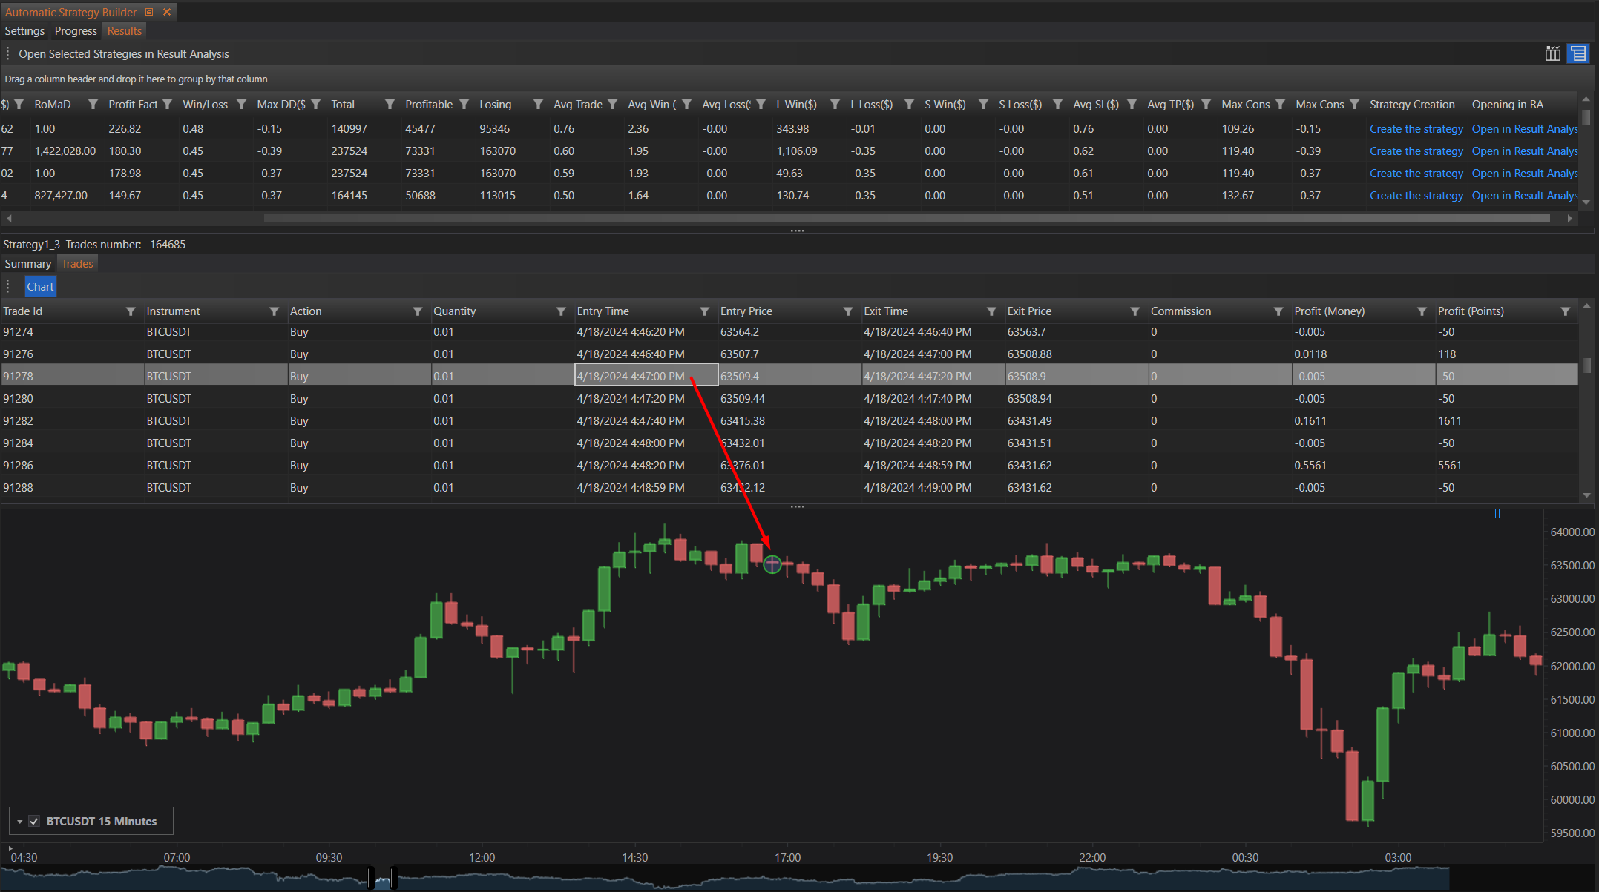1599x892 pixels.
Task: Click first Create the strategy link
Action: click(x=1416, y=129)
